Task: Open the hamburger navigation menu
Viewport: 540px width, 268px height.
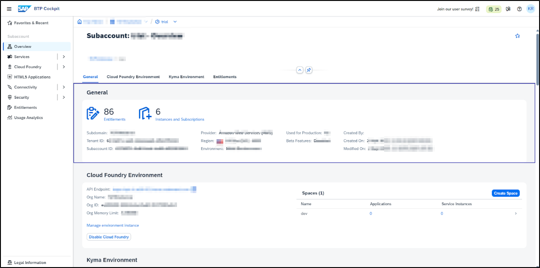Action: click(x=9, y=9)
